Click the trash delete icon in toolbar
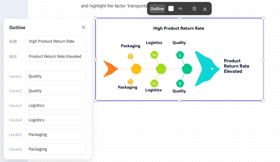 pos(194,9)
